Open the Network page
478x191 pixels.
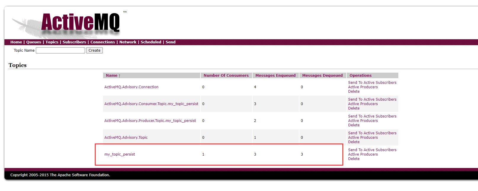tap(128, 42)
